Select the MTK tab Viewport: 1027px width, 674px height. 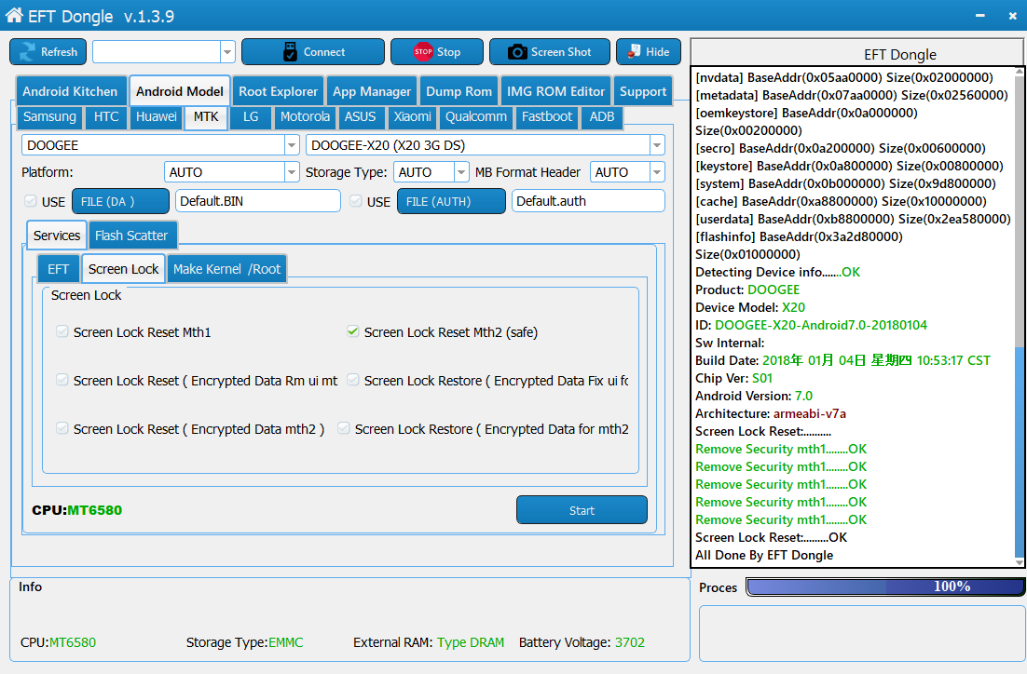coord(206,116)
